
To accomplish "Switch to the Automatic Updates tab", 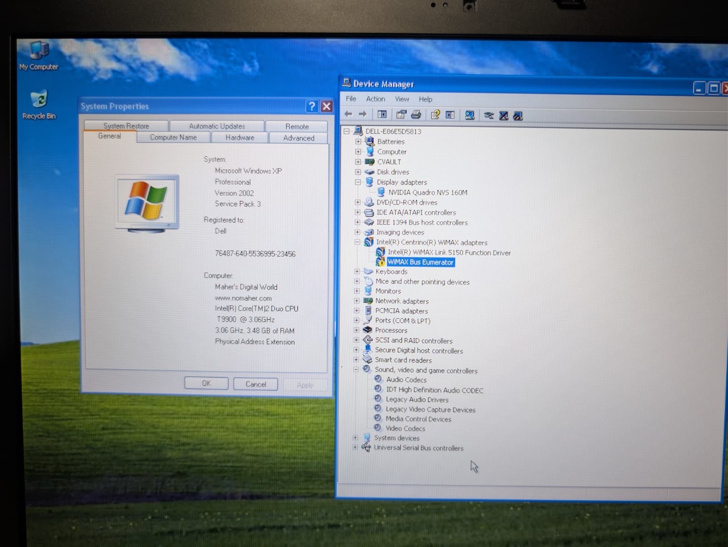I will click(x=217, y=126).
